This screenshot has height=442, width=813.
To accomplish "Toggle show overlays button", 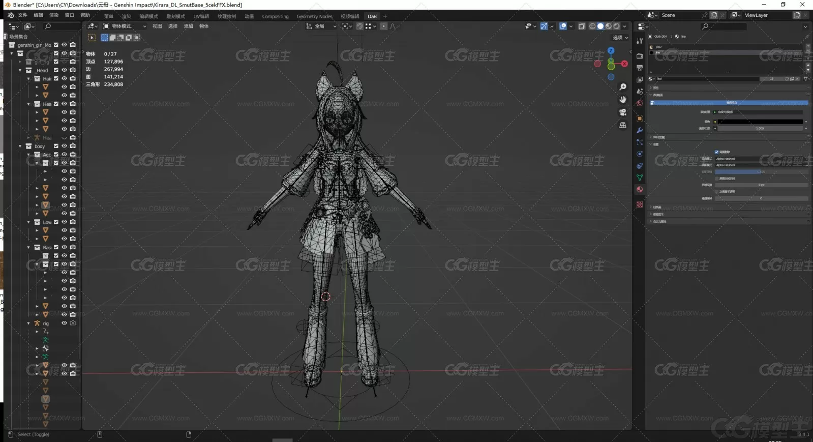I will click(x=563, y=26).
